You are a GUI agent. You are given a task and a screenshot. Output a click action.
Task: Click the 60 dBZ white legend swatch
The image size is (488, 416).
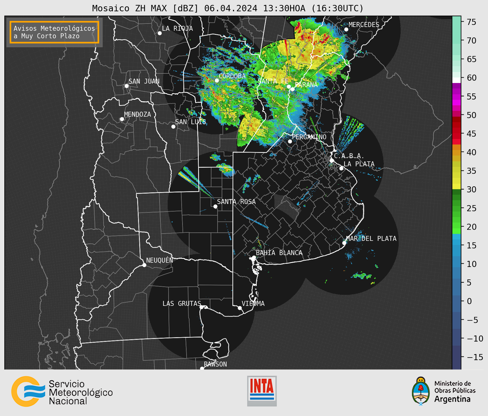coord(456,80)
